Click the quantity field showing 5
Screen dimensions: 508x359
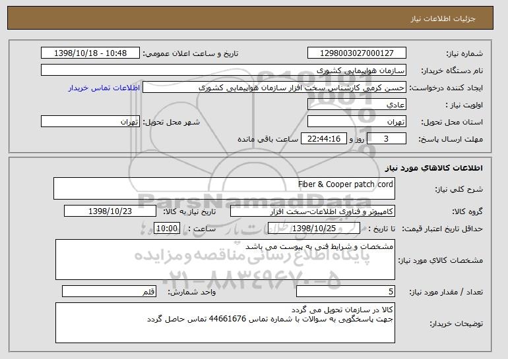(x=346, y=292)
